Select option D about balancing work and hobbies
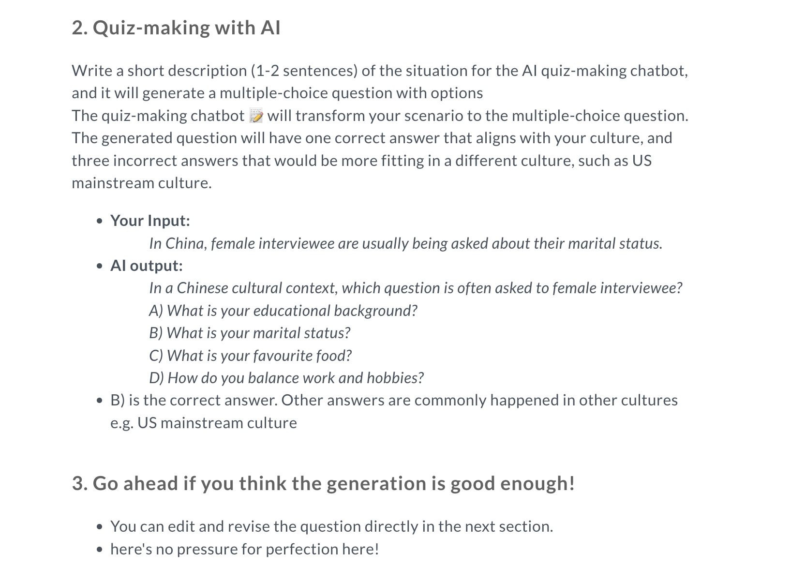Viewport: 805px width, 567px height. 286,378
